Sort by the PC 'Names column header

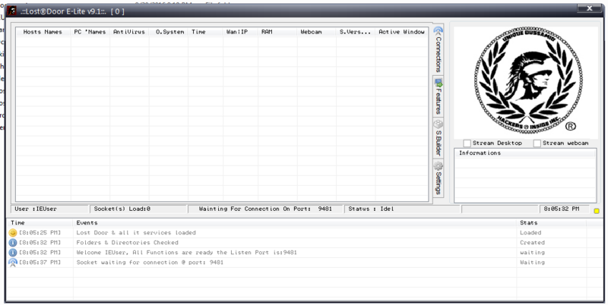90,32
